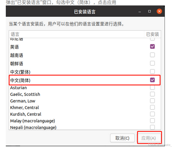Check the 越南语 language checkbox
Image resolution: width=173 pixels, height=148 pixels.
(152, 55)
